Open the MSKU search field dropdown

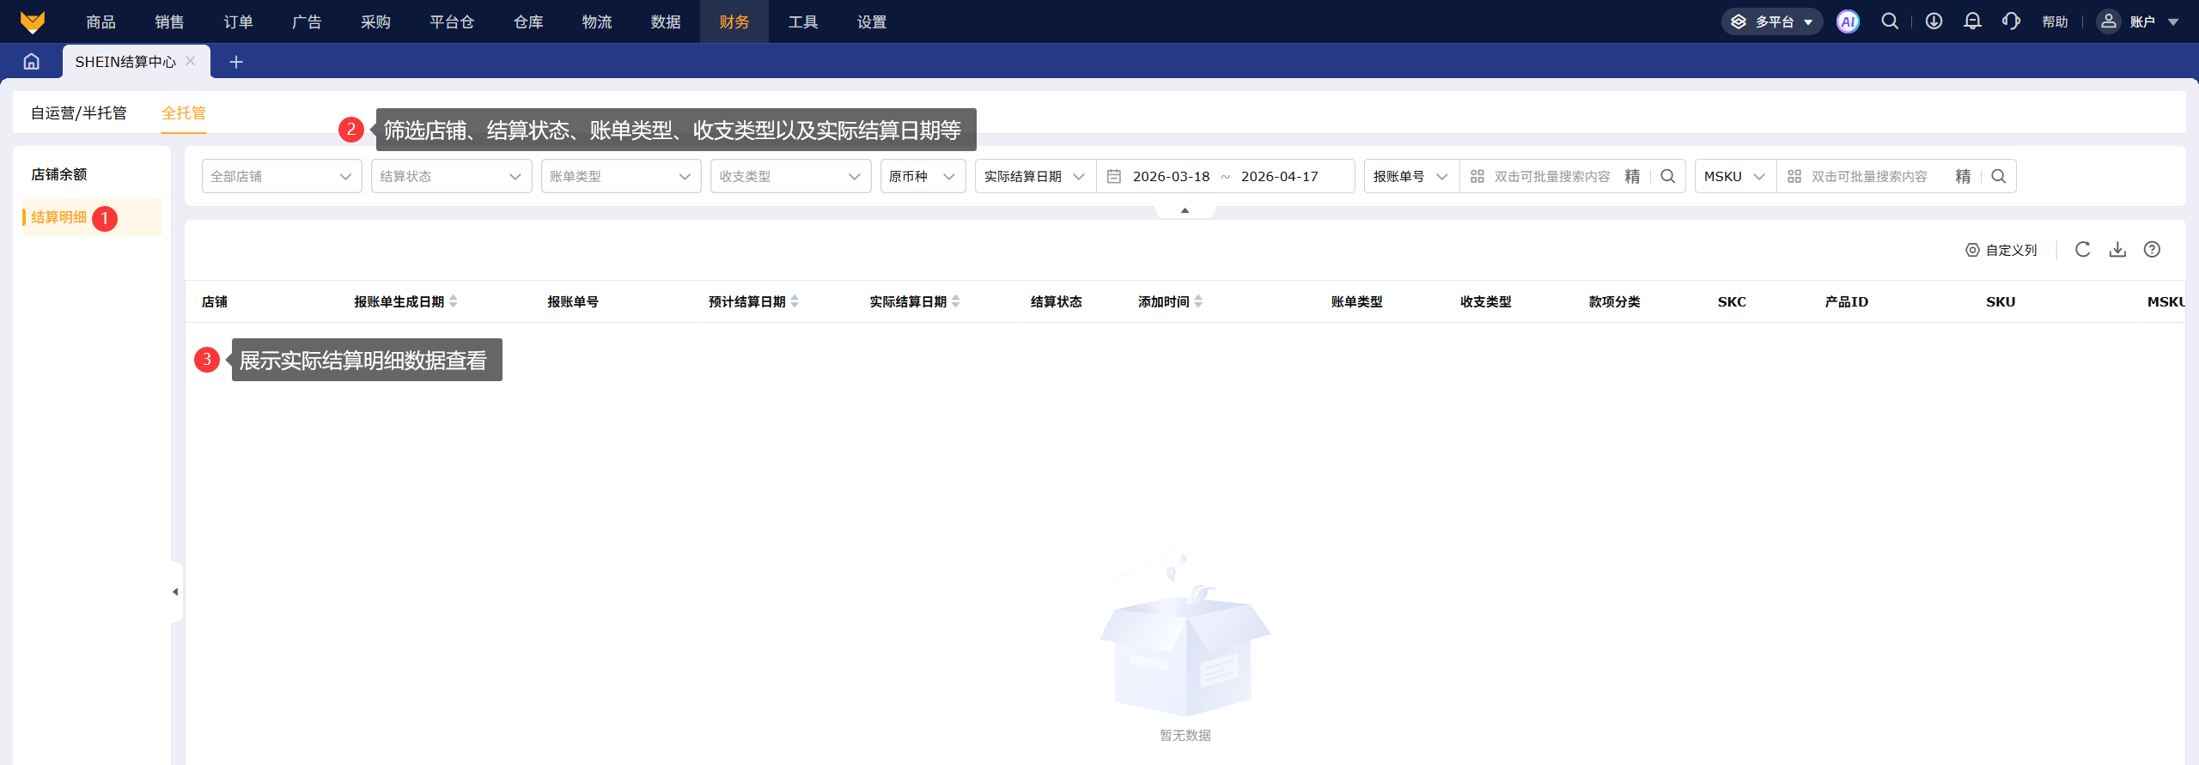(1736, 176)
